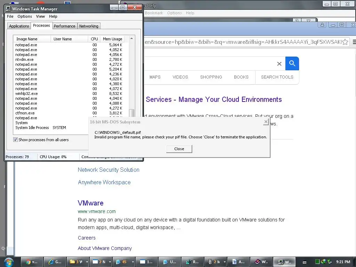Click the process list scrollbar up arrow
This screenshot has height=267, width=356.
click(131, 39)
